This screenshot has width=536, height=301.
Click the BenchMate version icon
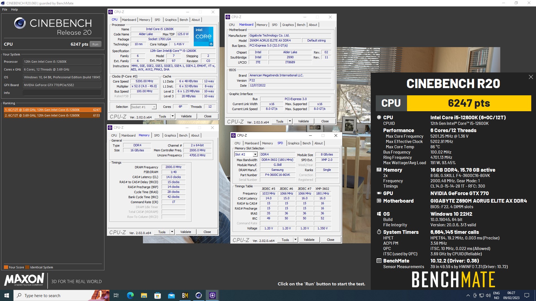(x=379, y=261)
